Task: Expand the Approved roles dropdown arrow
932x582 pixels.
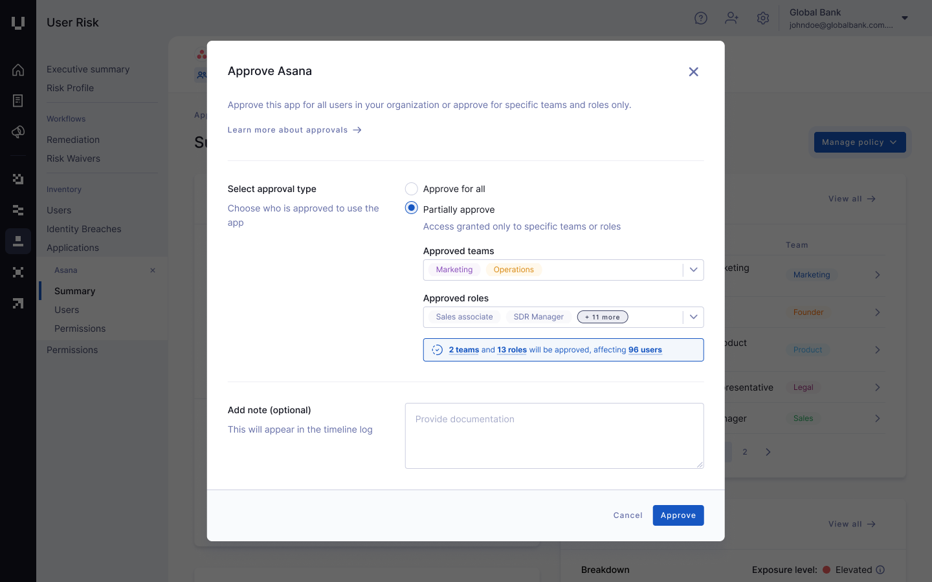Action: pos(693,317)
